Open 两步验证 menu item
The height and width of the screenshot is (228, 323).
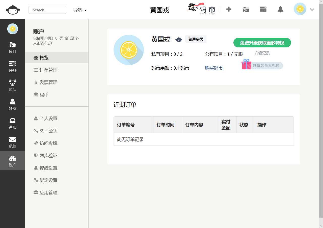tap(57, 155)
